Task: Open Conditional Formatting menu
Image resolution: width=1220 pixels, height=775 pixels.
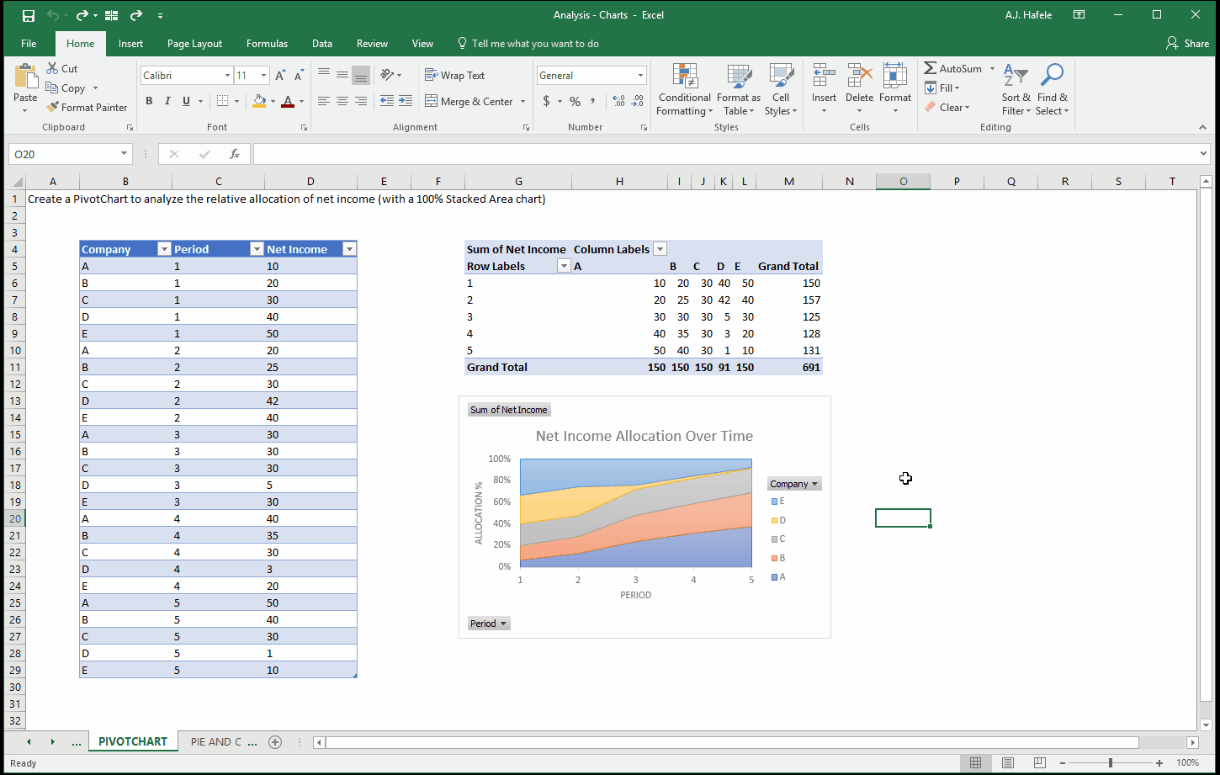Action: tap(684, 90)
